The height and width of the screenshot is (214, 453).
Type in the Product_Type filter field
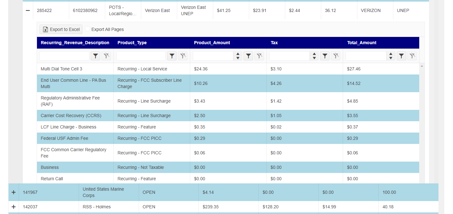[x=141, y=56]
